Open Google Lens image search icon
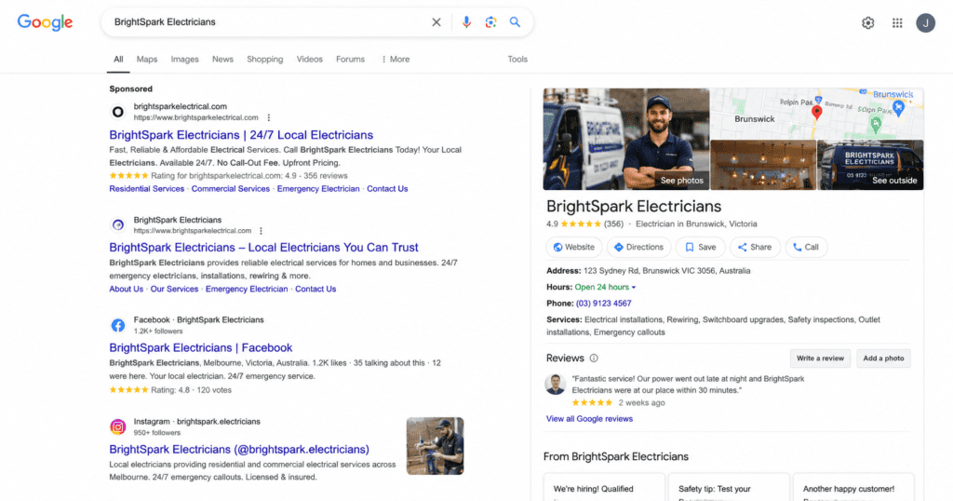Viewport: 953px width, 501px height. (490, 22)
